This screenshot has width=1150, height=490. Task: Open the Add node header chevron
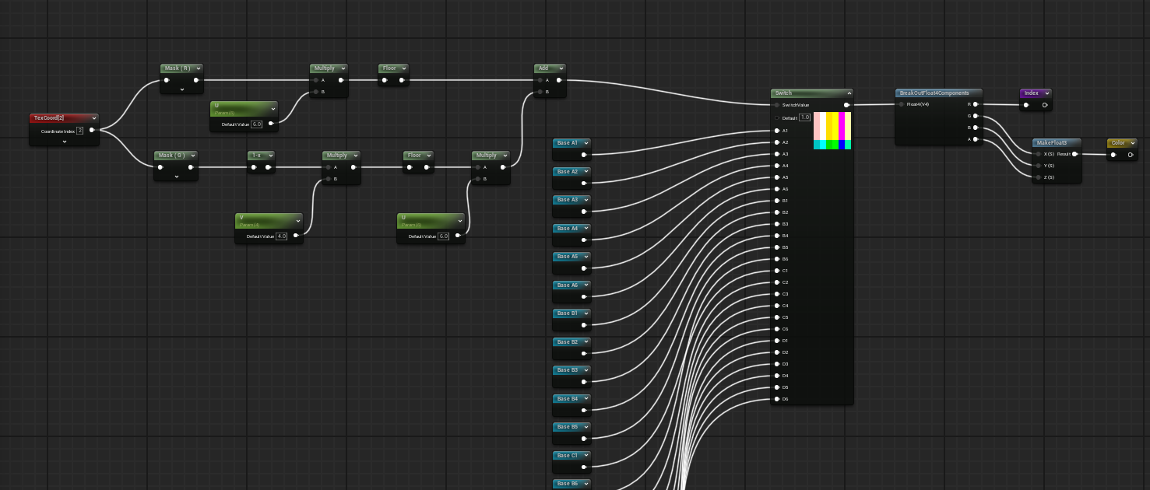(x=561, y=68)
